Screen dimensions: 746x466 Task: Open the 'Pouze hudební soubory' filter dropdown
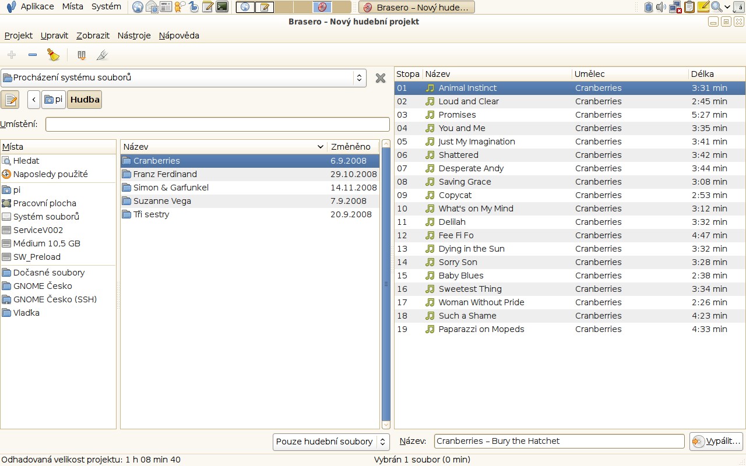(x=331, y=442)
